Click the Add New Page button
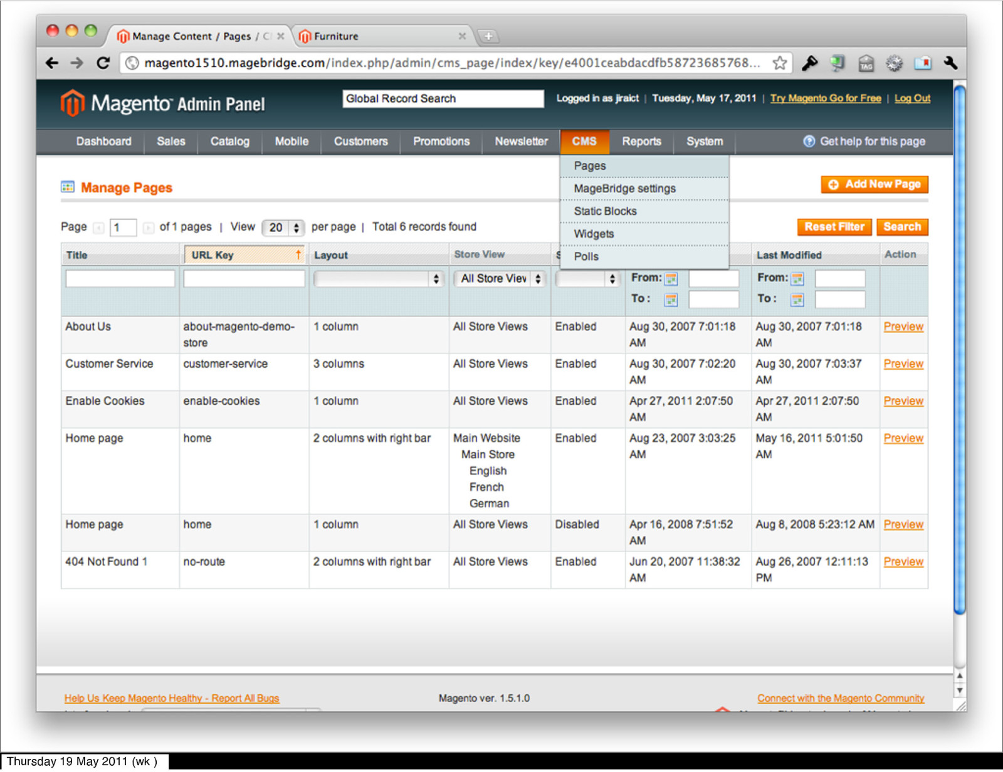Image resolution: width=1003 pixels, height=772 pixels. coord(874,184)
